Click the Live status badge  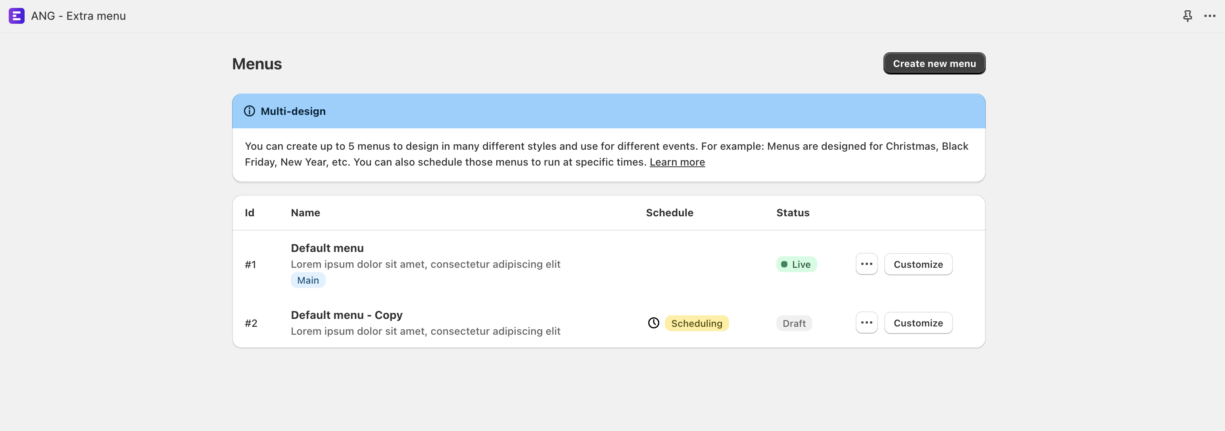point(796,264)
